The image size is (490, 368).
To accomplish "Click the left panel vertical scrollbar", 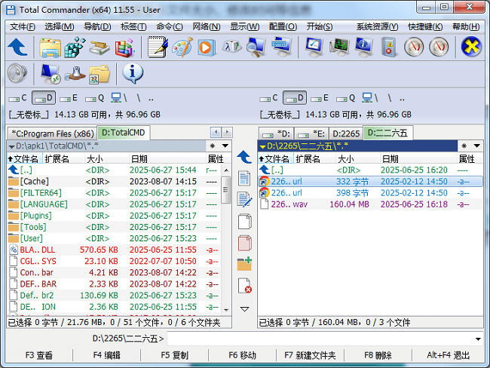I will (x=227, y=241).
